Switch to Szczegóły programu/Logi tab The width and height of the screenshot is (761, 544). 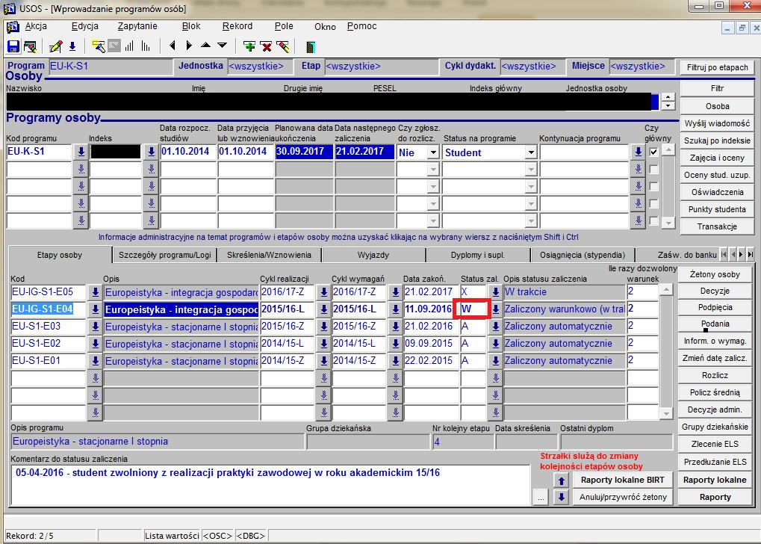coord(164,255)
